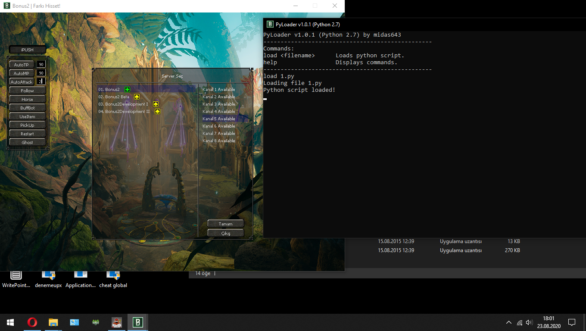Image resolution: width=586 pixels, height=331 pixels.
Task: Click the AutoMP value field
Action: (x=41, y=73)
